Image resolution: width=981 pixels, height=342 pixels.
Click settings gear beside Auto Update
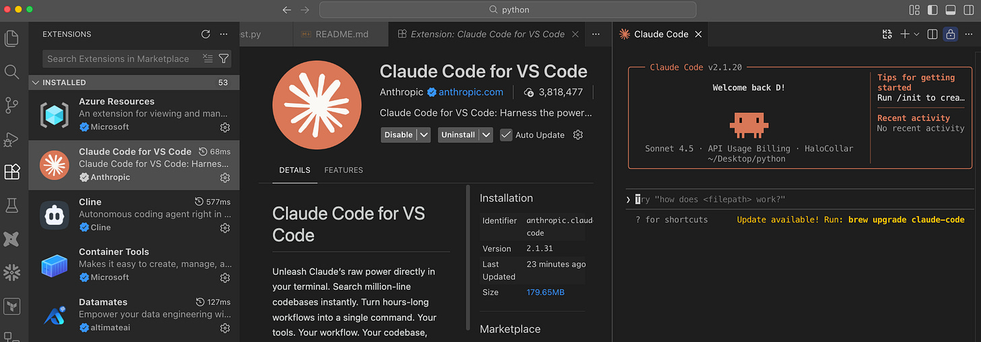tap(577, 135)
